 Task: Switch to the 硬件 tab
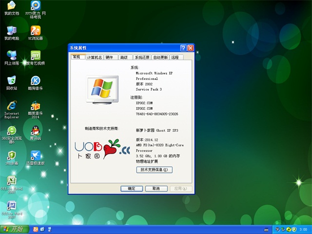(x=110, y=58)
